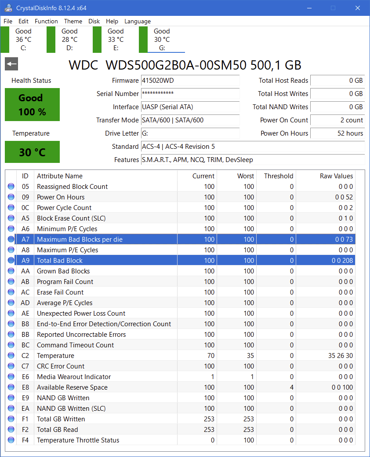Viewport: 370px width, 457px height.
Task: Click the status orb for Reassigned Block Count
Action: 11,187
